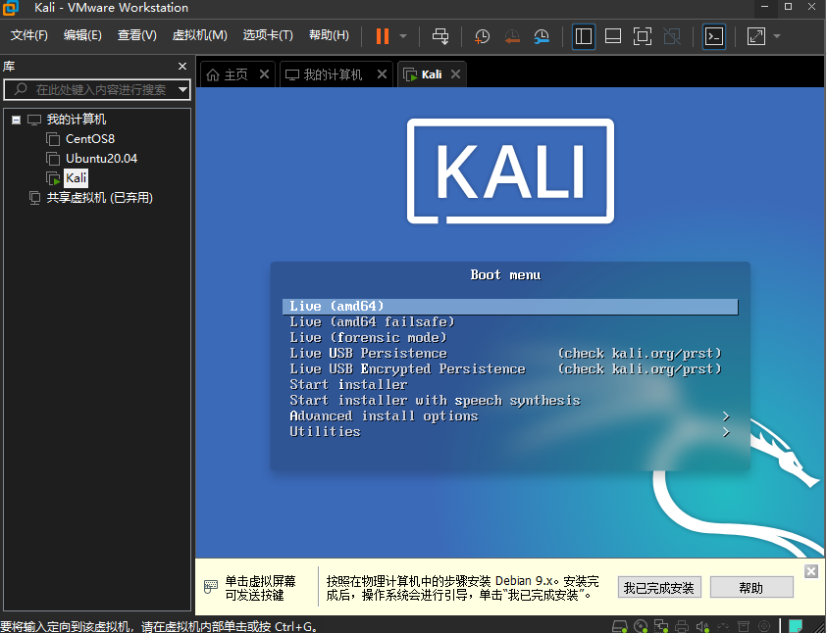827x633 pixels.
Task: Open the 文件(F) menu
Action: 29,35
